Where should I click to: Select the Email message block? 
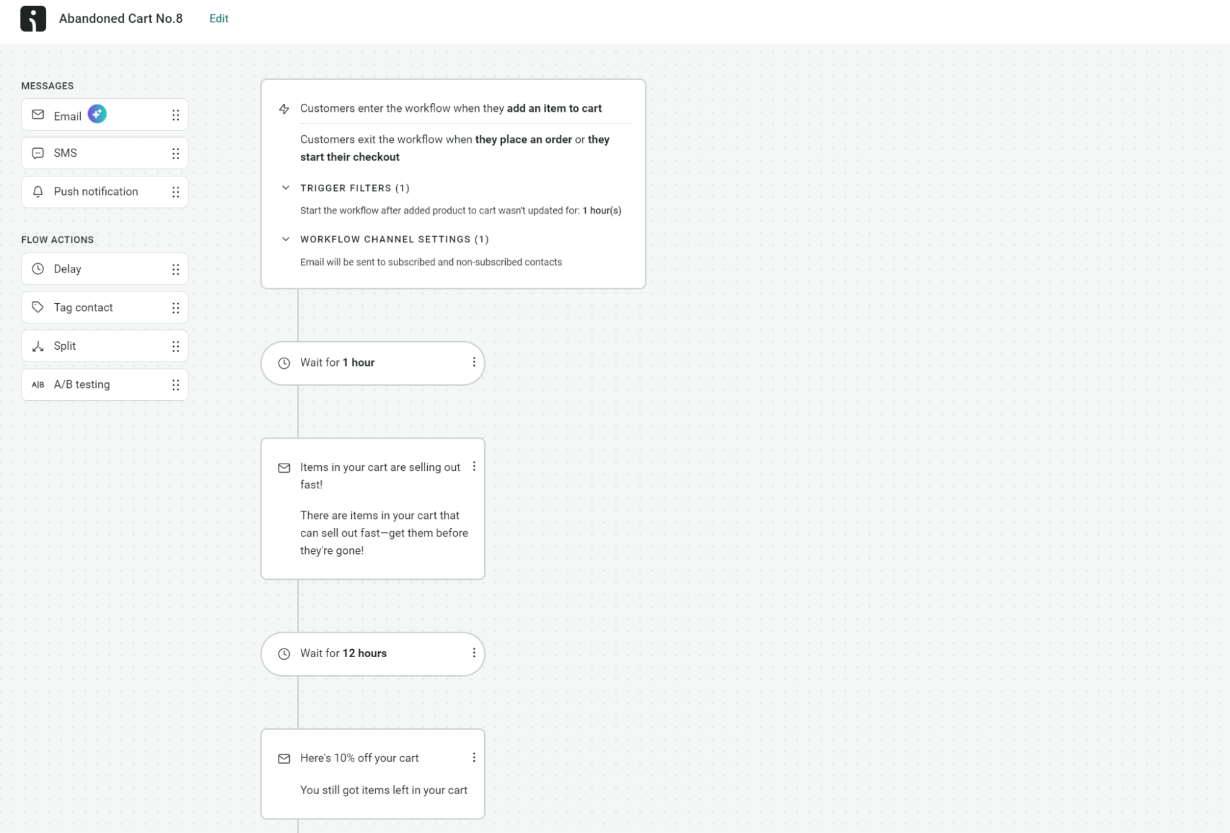pos(105,115)
